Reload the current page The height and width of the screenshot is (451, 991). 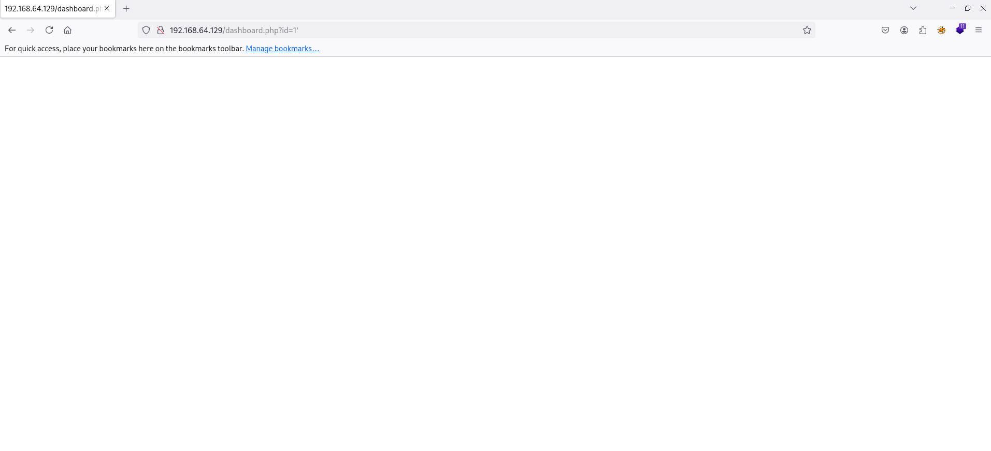pyautogui.click(x=49, y=30)
